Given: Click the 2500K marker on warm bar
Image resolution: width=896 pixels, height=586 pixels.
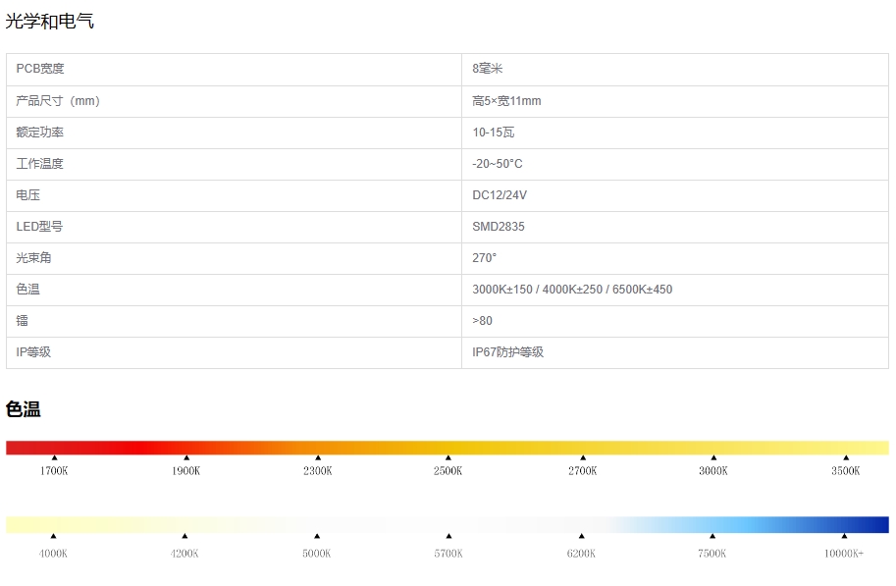Looking at the screenshot, I should coord(448,457).
